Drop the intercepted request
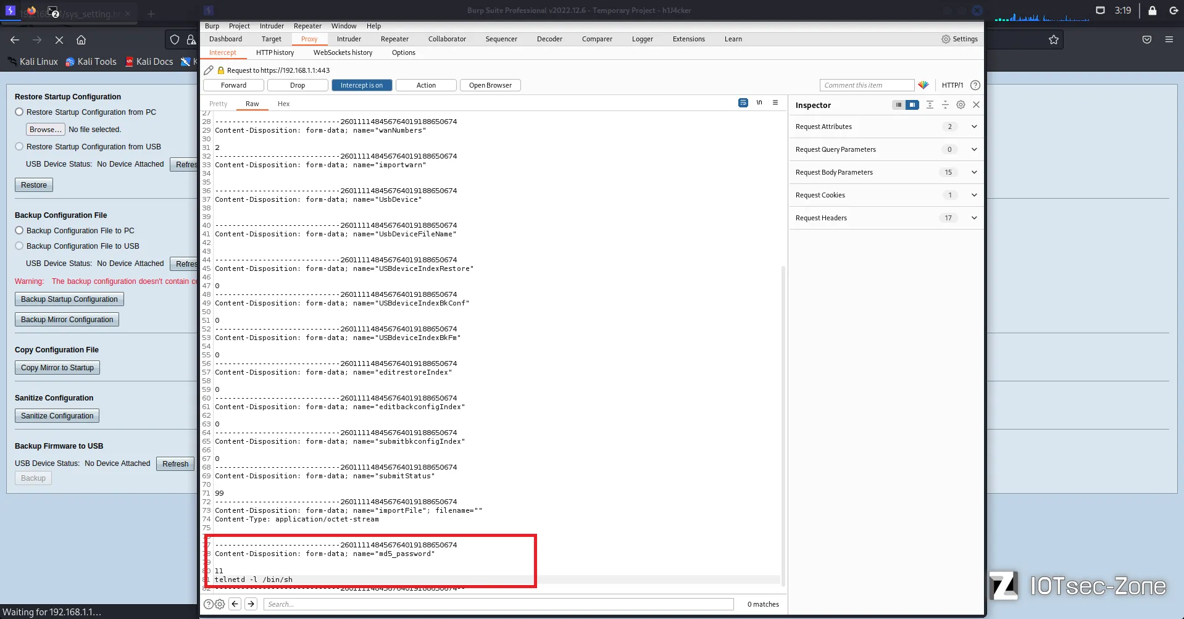 [x=298, y=85]
